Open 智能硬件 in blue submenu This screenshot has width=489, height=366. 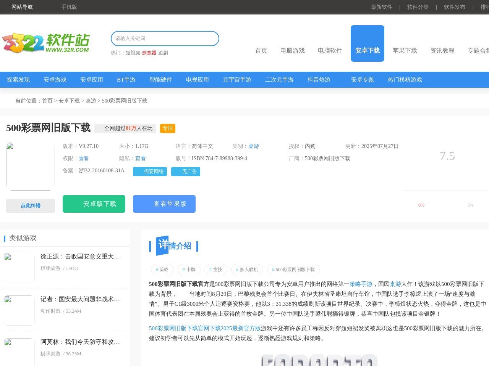[161, 80]
